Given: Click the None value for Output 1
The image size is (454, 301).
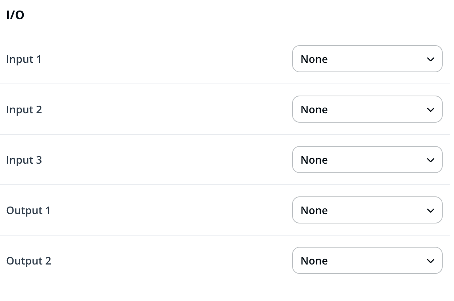Looking at the screenshot, I should click(314, 211).
